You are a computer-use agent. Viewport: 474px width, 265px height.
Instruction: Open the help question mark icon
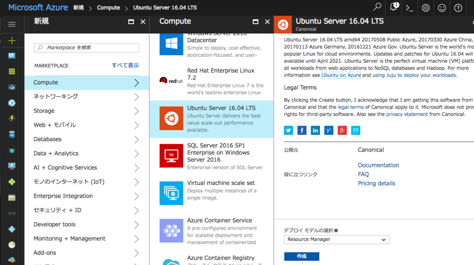(458, 8)
